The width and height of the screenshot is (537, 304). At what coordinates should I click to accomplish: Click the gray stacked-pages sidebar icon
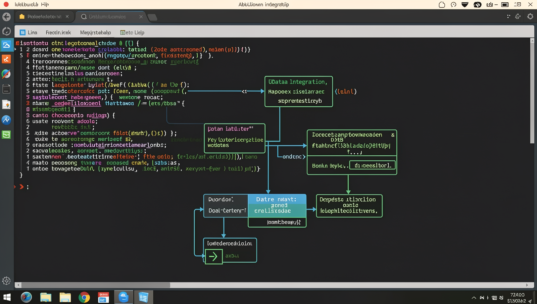(x=6, y=89)
